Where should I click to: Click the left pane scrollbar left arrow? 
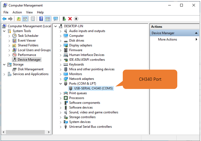(4, 132)
